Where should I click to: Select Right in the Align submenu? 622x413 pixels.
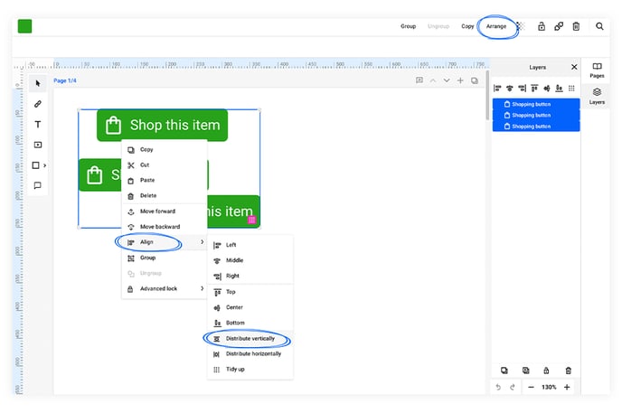[x=250, y=276]
